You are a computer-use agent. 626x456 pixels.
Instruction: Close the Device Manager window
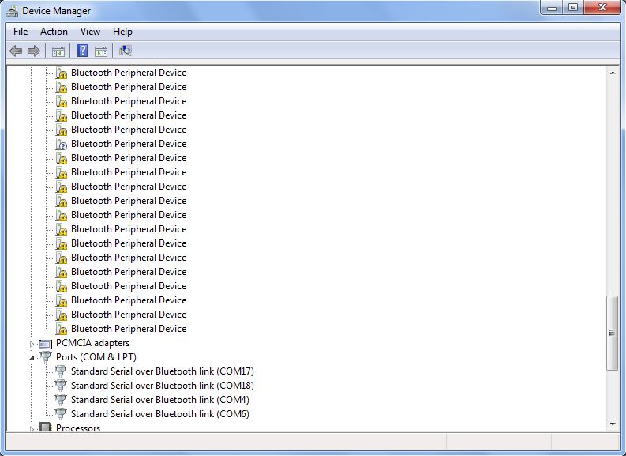click(602, 8)
